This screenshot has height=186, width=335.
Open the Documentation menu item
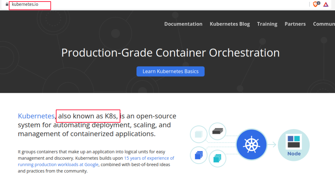pos(183,24)
